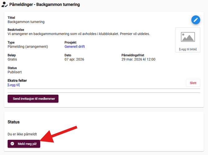Open the "Legg til bilde" link

pyautogui.click(x=188, y=49)
